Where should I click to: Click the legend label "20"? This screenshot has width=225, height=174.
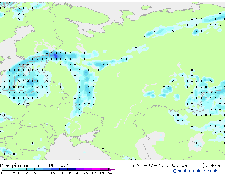(x=61, y=173)
